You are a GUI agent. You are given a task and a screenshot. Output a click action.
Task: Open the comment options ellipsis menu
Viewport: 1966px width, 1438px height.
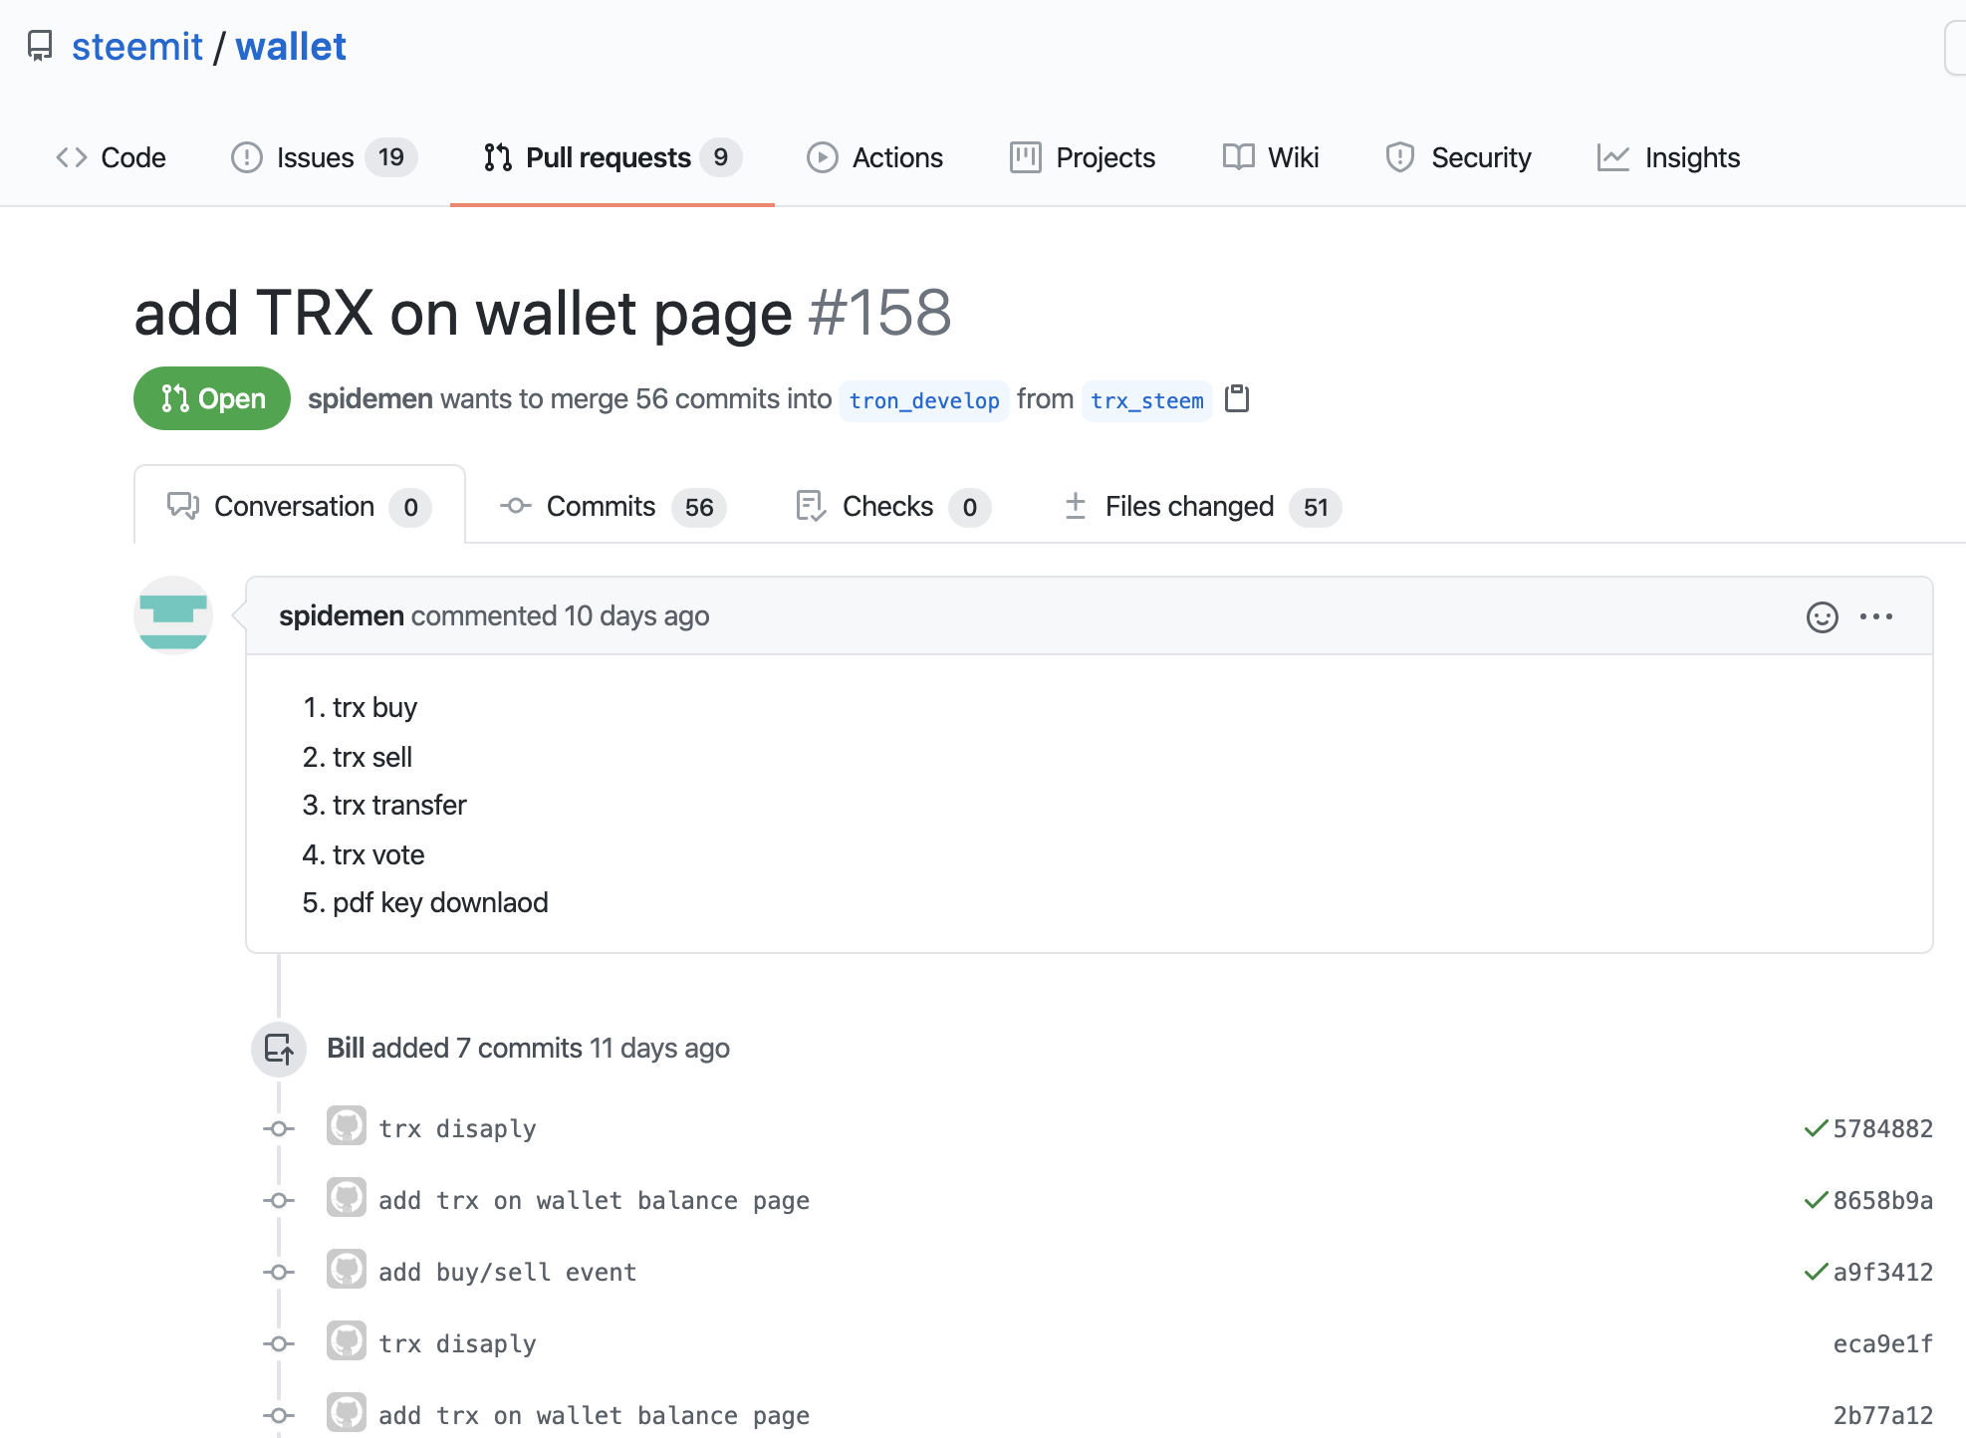point(1876,617)
